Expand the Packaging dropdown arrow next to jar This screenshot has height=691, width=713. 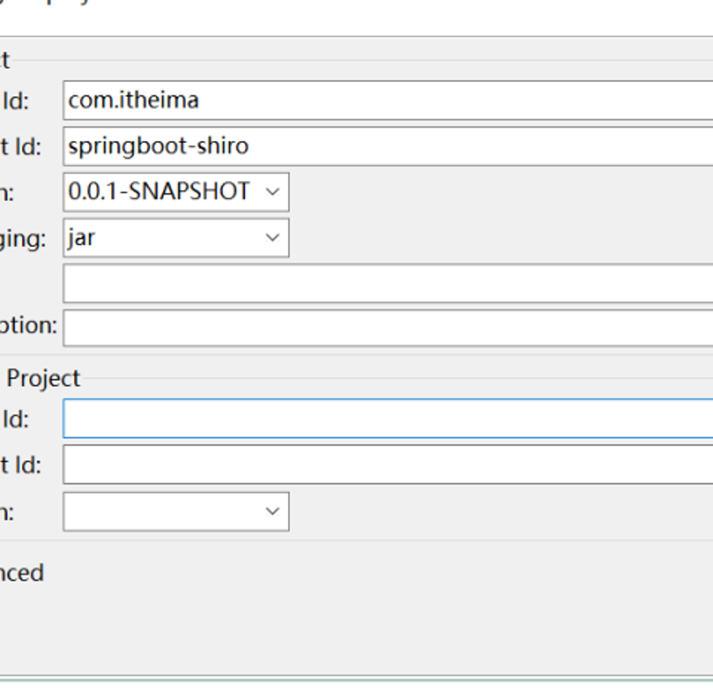point(273,237)
